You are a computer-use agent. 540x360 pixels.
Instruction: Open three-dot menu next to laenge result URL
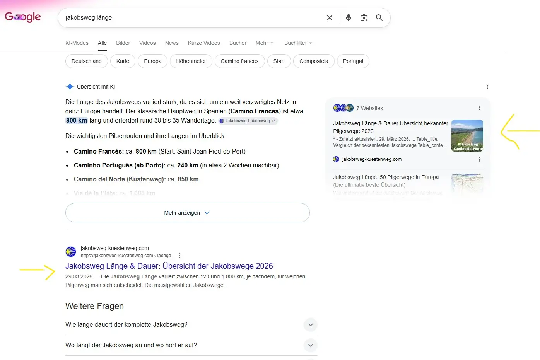(179, 256)
